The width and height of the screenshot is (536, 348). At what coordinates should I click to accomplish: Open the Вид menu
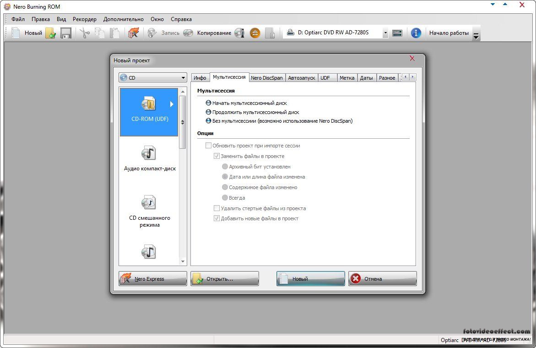[61, 19]
